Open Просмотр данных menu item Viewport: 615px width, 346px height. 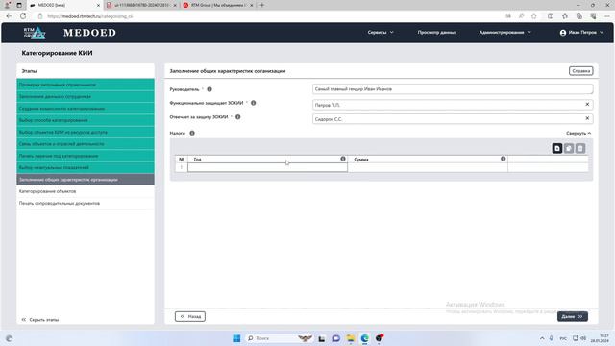pos(437,32)
